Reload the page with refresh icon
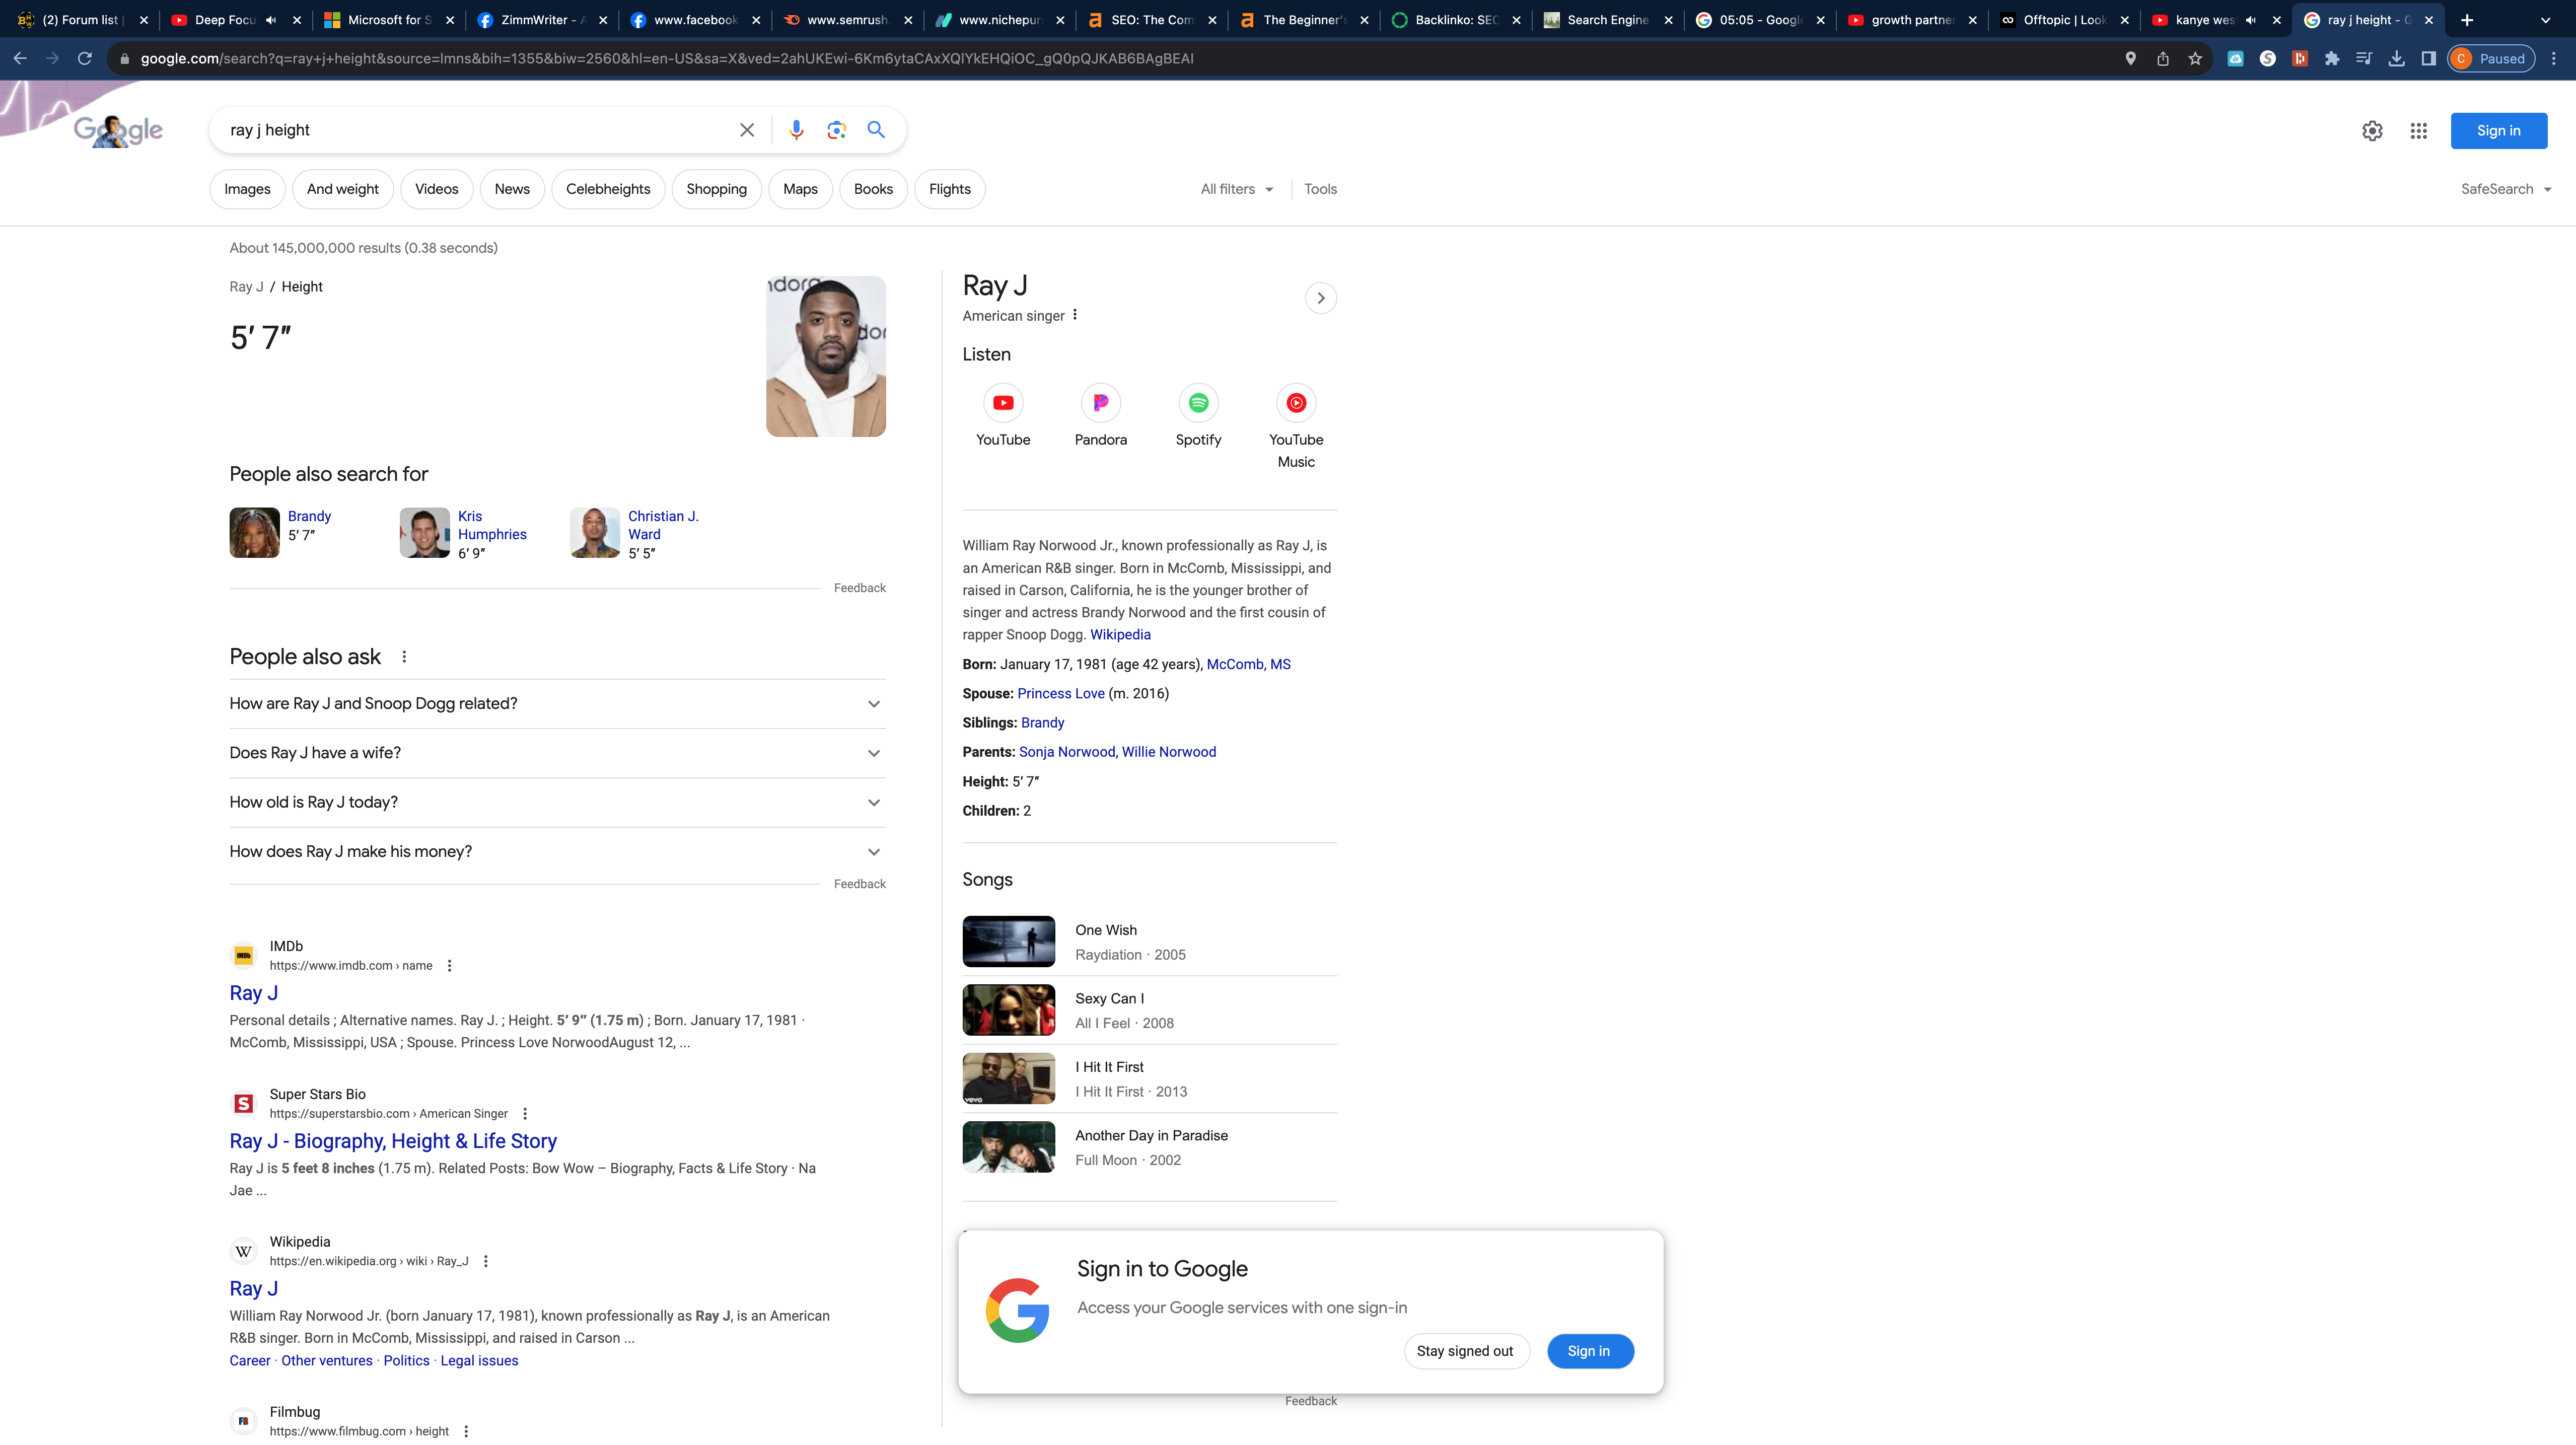 [85, 59]
